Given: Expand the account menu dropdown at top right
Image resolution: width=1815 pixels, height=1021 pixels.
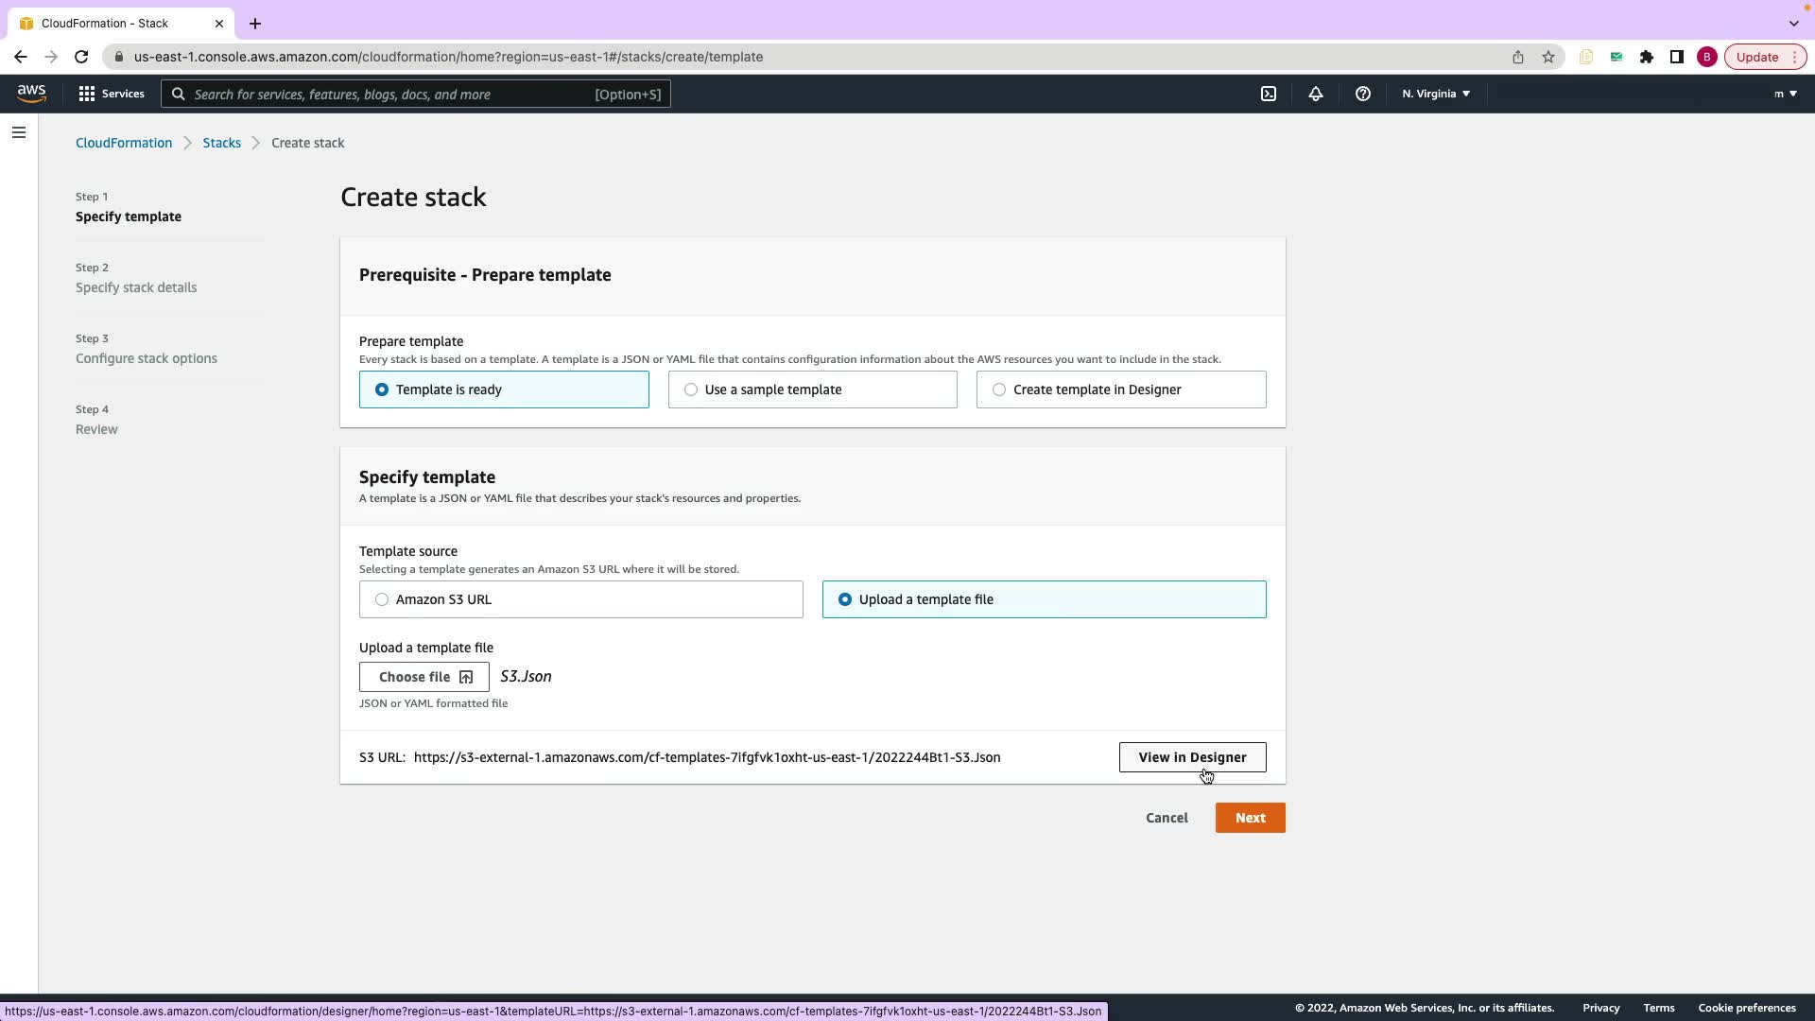Looking at the screenshot, I should (1785, 94).
